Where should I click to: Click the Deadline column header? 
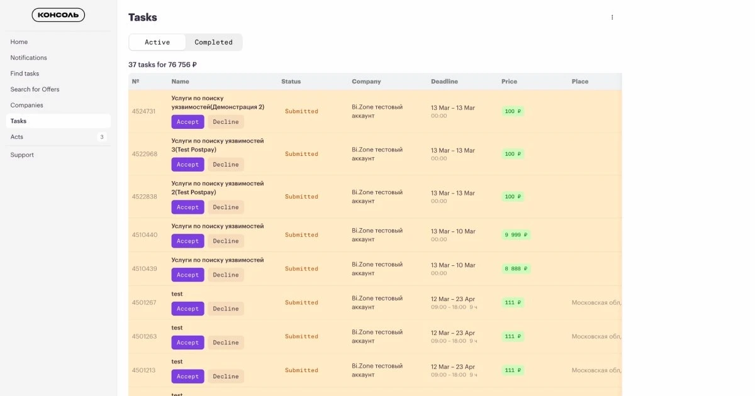[444, 82]
